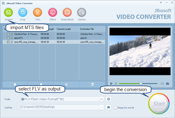This screenshot has width=175, height=118.
Task: Start the conversion
Action: pyautogui.click(x=159, y=104)
